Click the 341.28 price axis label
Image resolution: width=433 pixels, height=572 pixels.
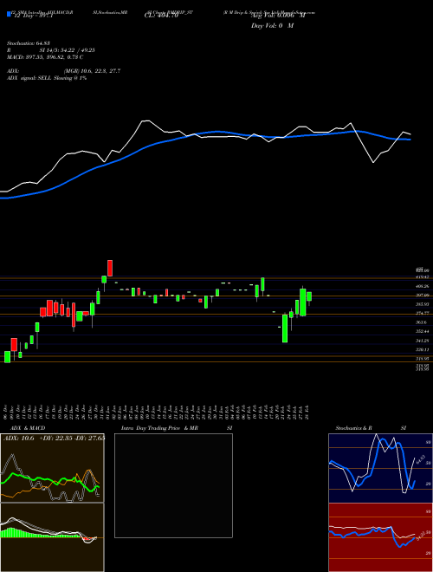pos(423,341)
